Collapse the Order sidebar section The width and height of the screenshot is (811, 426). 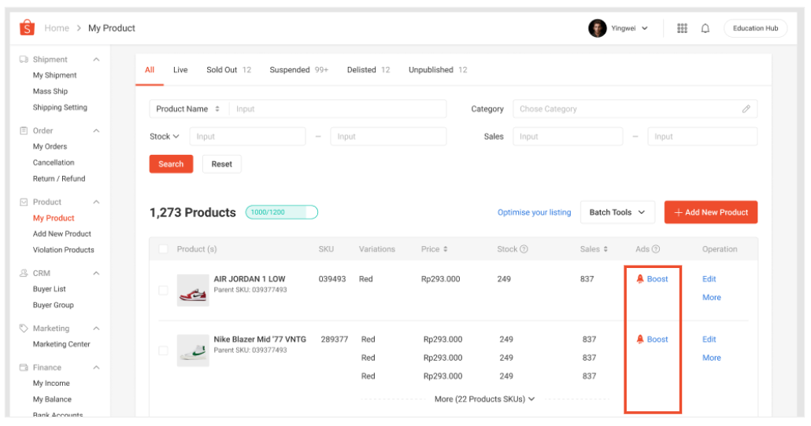click(96, 130)
